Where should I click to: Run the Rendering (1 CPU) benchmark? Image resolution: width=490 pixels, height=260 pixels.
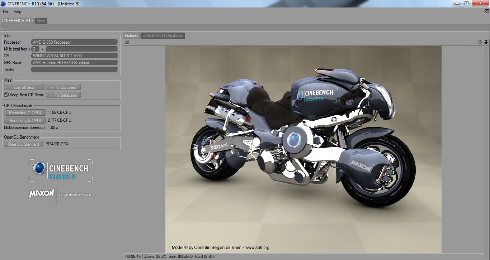[25, 112]
